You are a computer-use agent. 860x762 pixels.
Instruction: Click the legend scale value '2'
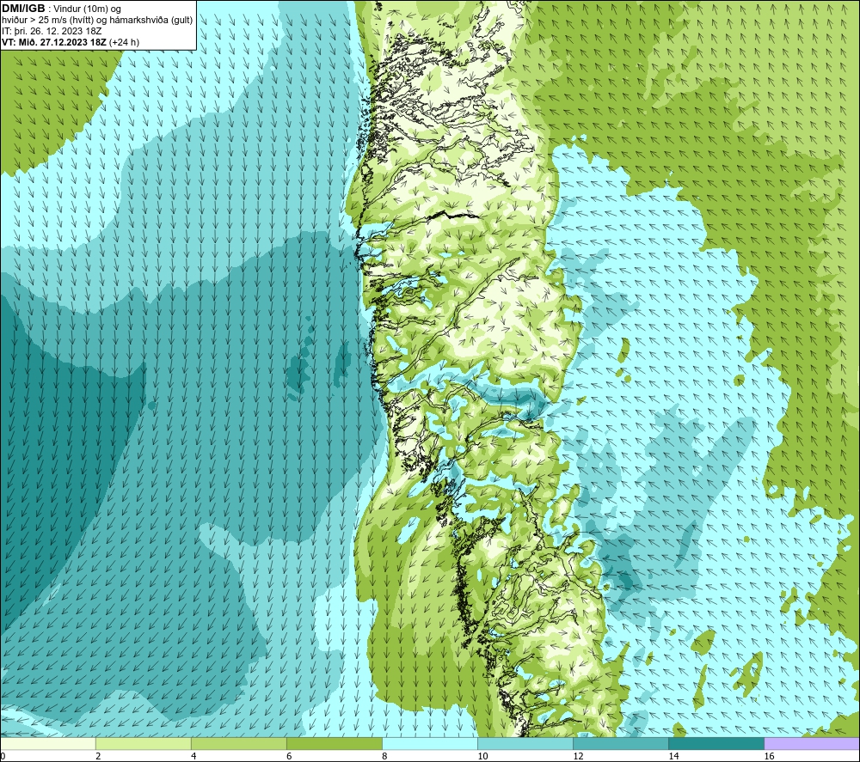click(98, 756)
